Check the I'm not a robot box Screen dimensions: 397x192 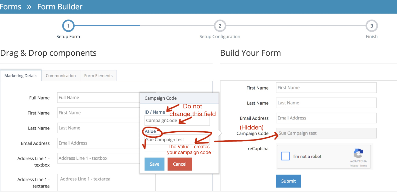[285, 156]
